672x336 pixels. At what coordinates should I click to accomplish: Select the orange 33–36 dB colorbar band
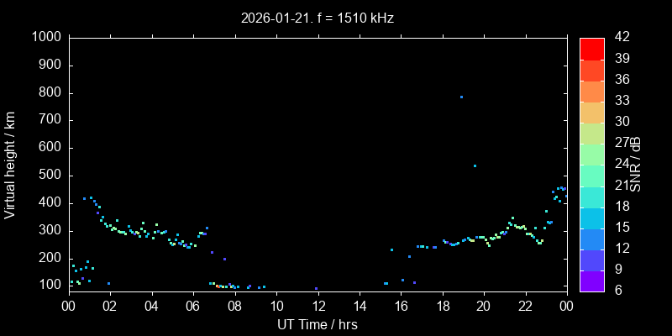coord(591,91)
